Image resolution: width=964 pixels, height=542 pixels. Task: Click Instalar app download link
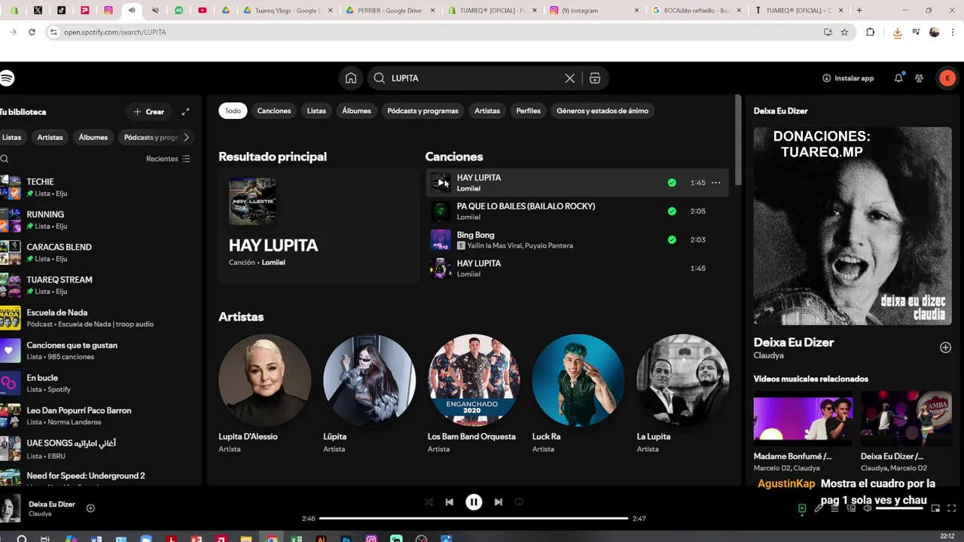[848, 78]
